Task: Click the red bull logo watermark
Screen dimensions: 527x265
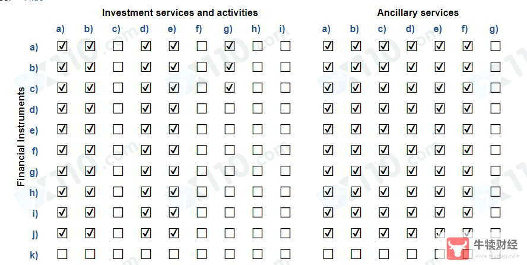Action: point(458,249)
